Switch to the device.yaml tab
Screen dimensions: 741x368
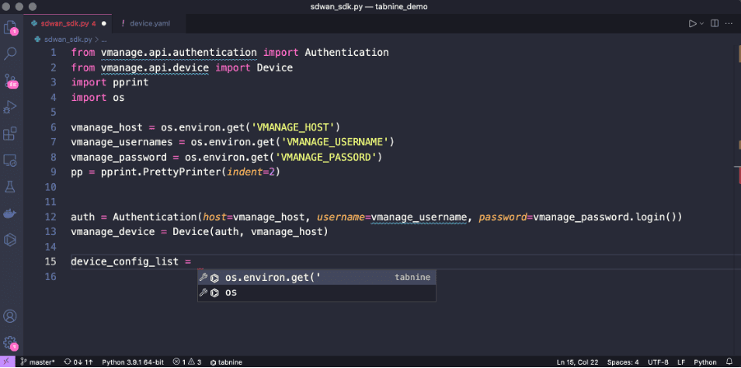[148, 24]
